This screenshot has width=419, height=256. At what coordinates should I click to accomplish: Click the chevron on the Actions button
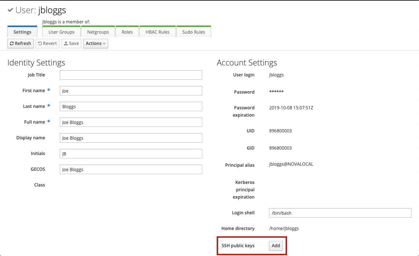[x=104, y=44]
